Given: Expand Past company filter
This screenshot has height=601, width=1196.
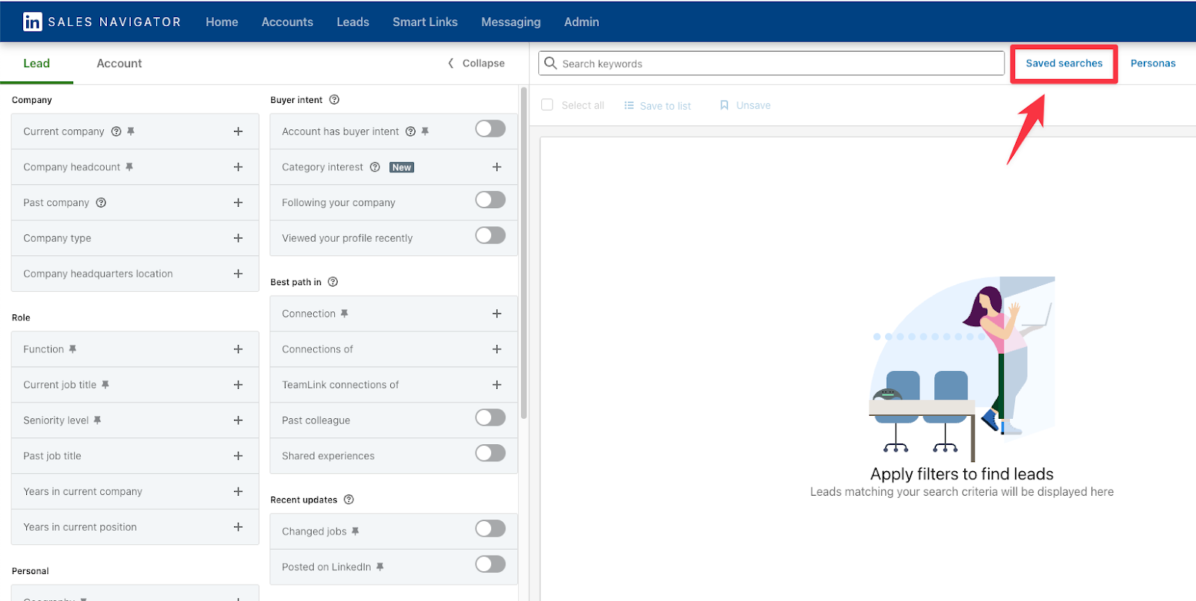Looking at the screenshot, I should coord(238,203).
